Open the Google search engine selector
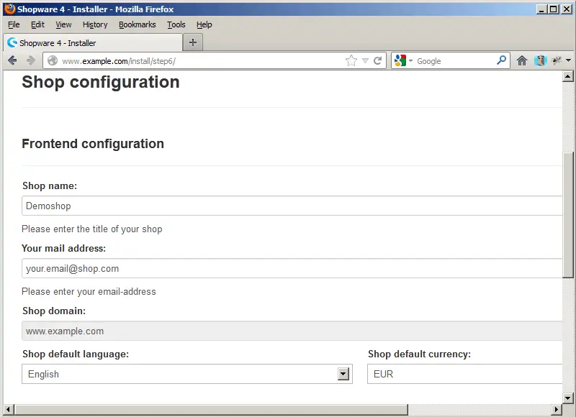Image resolution: width=576 pixels, height=417 pixels. [x=403, y=60]
